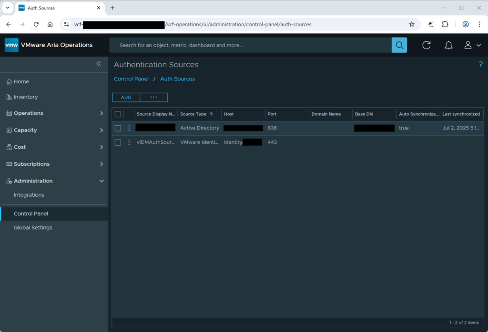The width and height of the screenshot is (488, 332).
Task: Click inside the object search field
Action: 238,45
